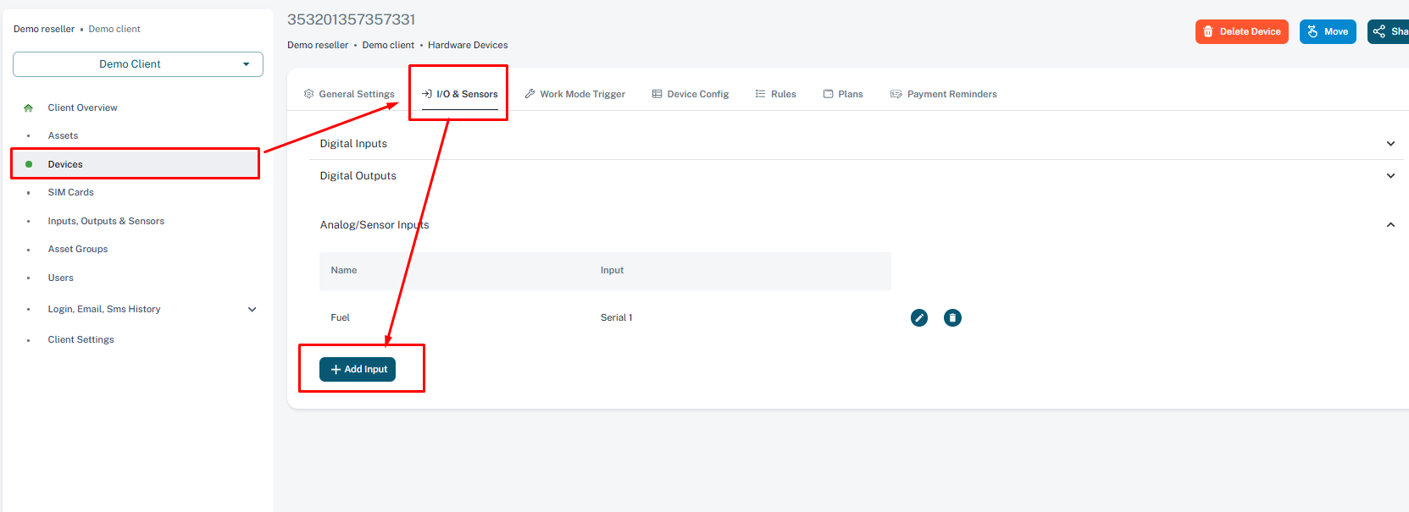Screen dimensions: 1409x512
Task: Click the wrench icon on Work Mode Trigger
Action: pos(530,94)
